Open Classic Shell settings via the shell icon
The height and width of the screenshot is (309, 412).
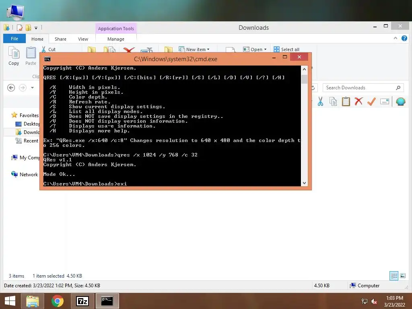point(400,101)
